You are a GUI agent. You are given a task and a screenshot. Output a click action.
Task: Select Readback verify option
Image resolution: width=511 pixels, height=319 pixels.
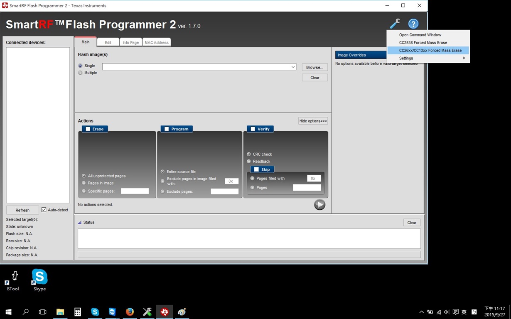pos(249,161)
